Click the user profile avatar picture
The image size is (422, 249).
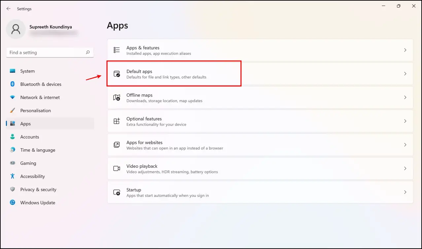pyautogui.click(x=16, y=29)
